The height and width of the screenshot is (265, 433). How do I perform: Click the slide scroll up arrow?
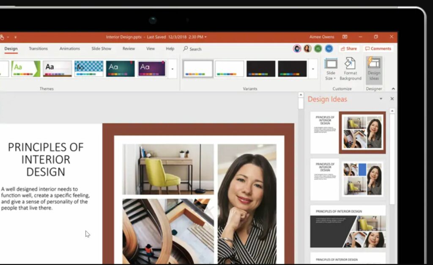[x=301, y=95]
